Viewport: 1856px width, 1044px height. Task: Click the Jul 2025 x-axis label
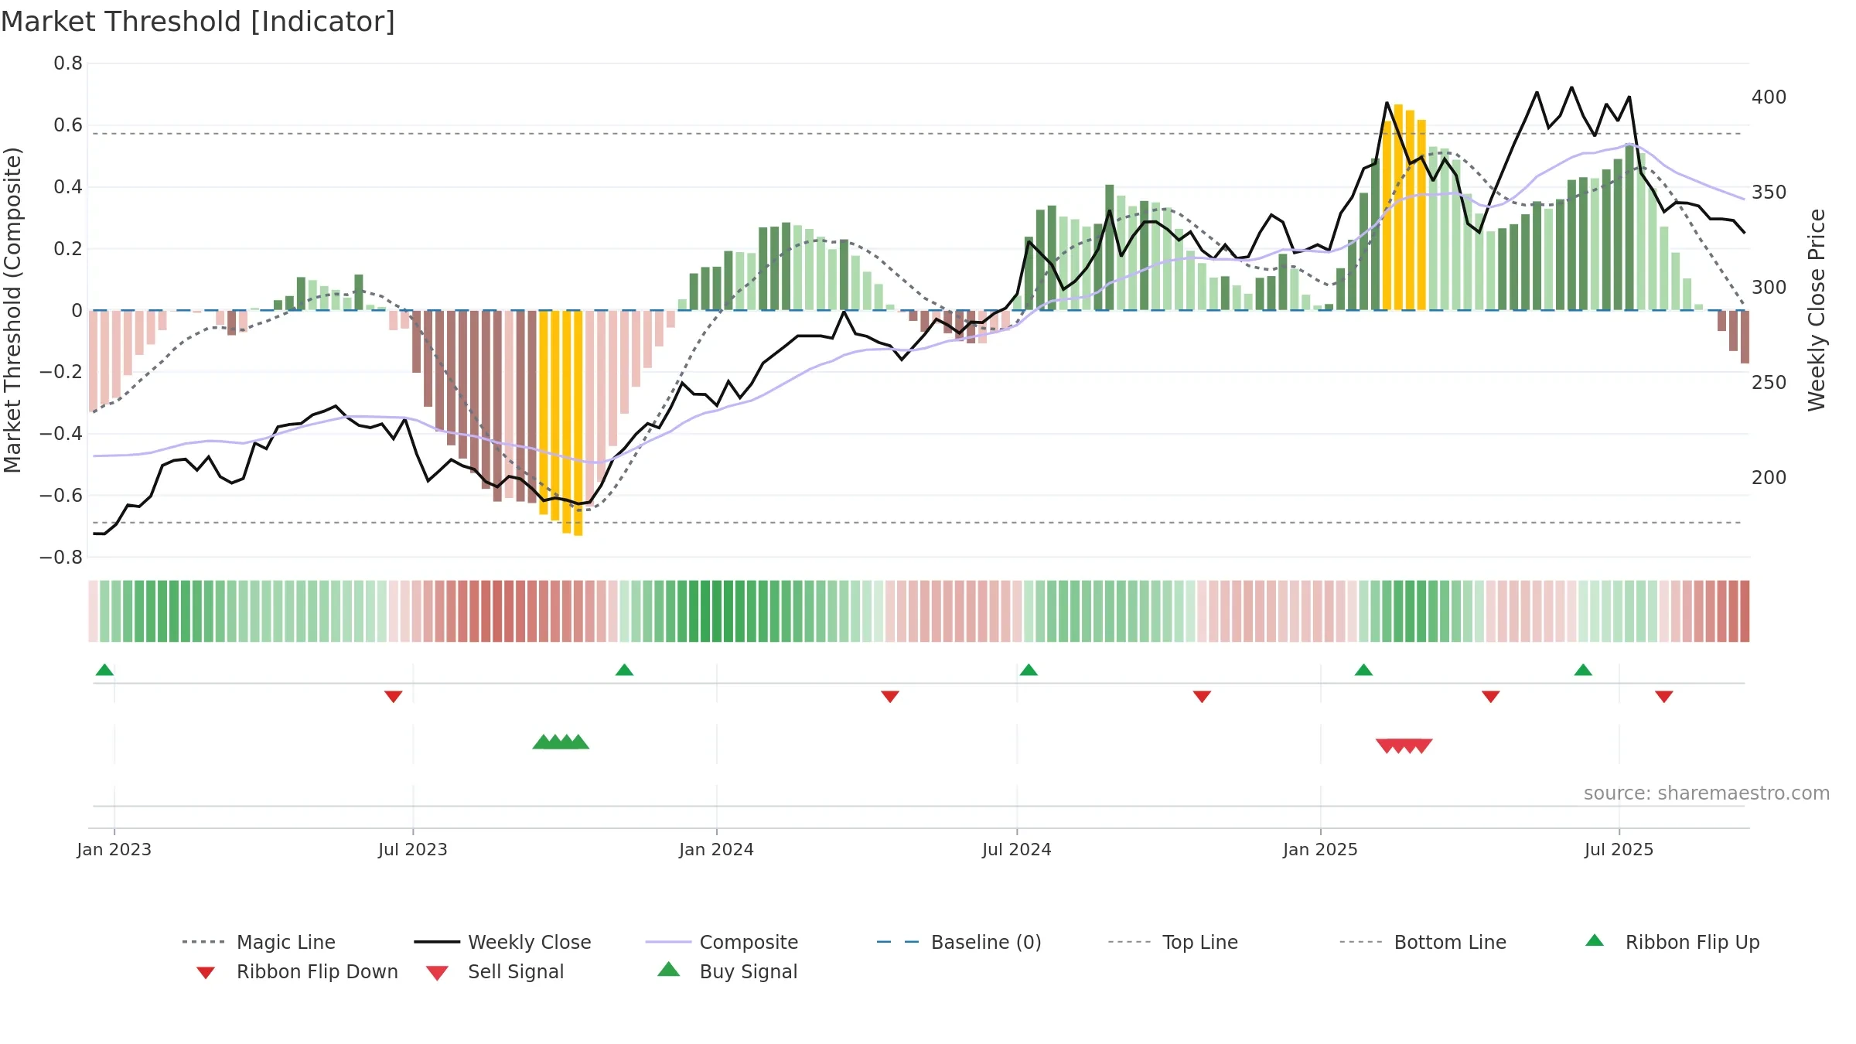pos(1619,849)
